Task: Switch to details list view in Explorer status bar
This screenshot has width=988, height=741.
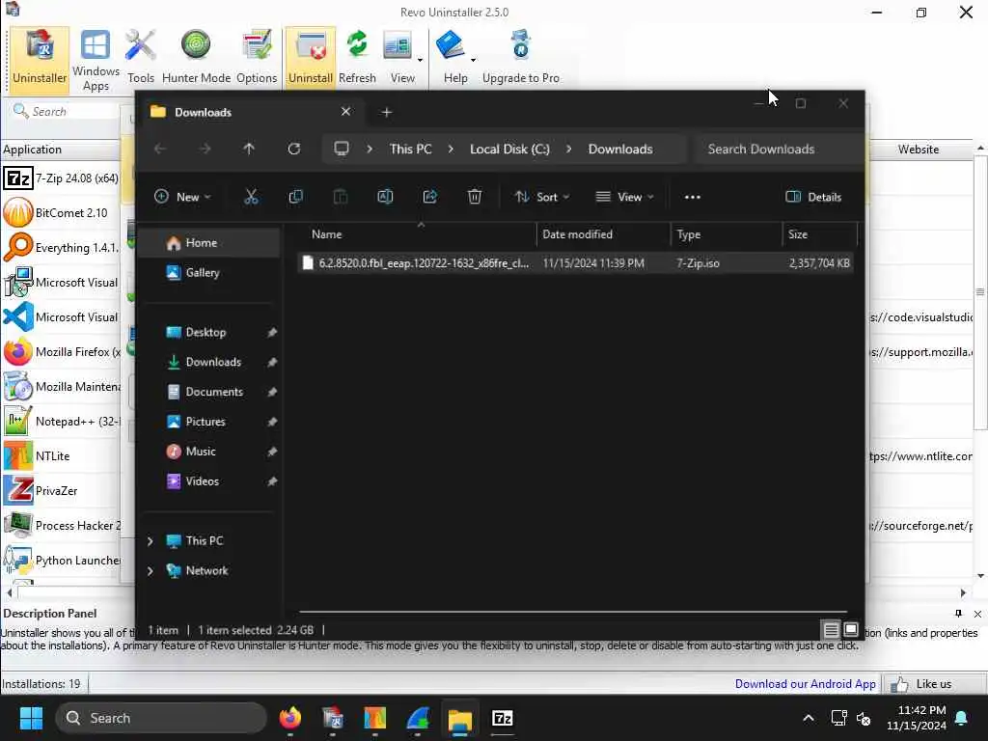Action: pyautogui.click(x=831, y=629)
